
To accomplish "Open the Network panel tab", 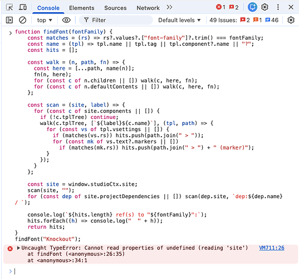I will [x=148, y=8].
